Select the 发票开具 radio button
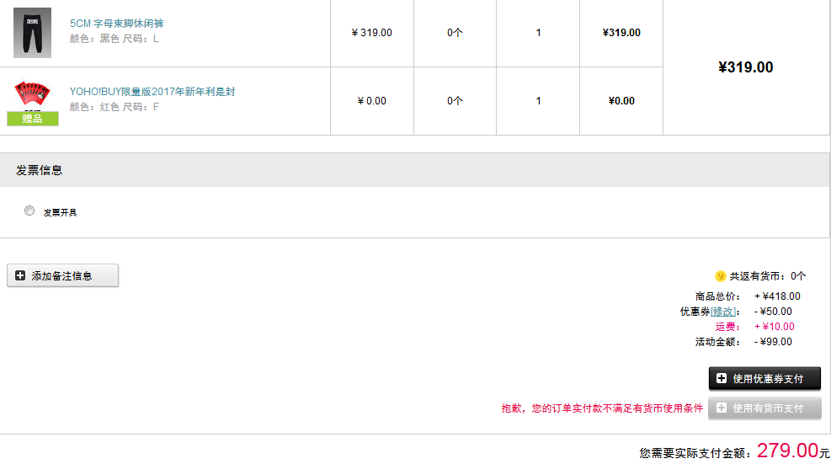This screenshot has width=831, height=464. [x=29, y=211]
